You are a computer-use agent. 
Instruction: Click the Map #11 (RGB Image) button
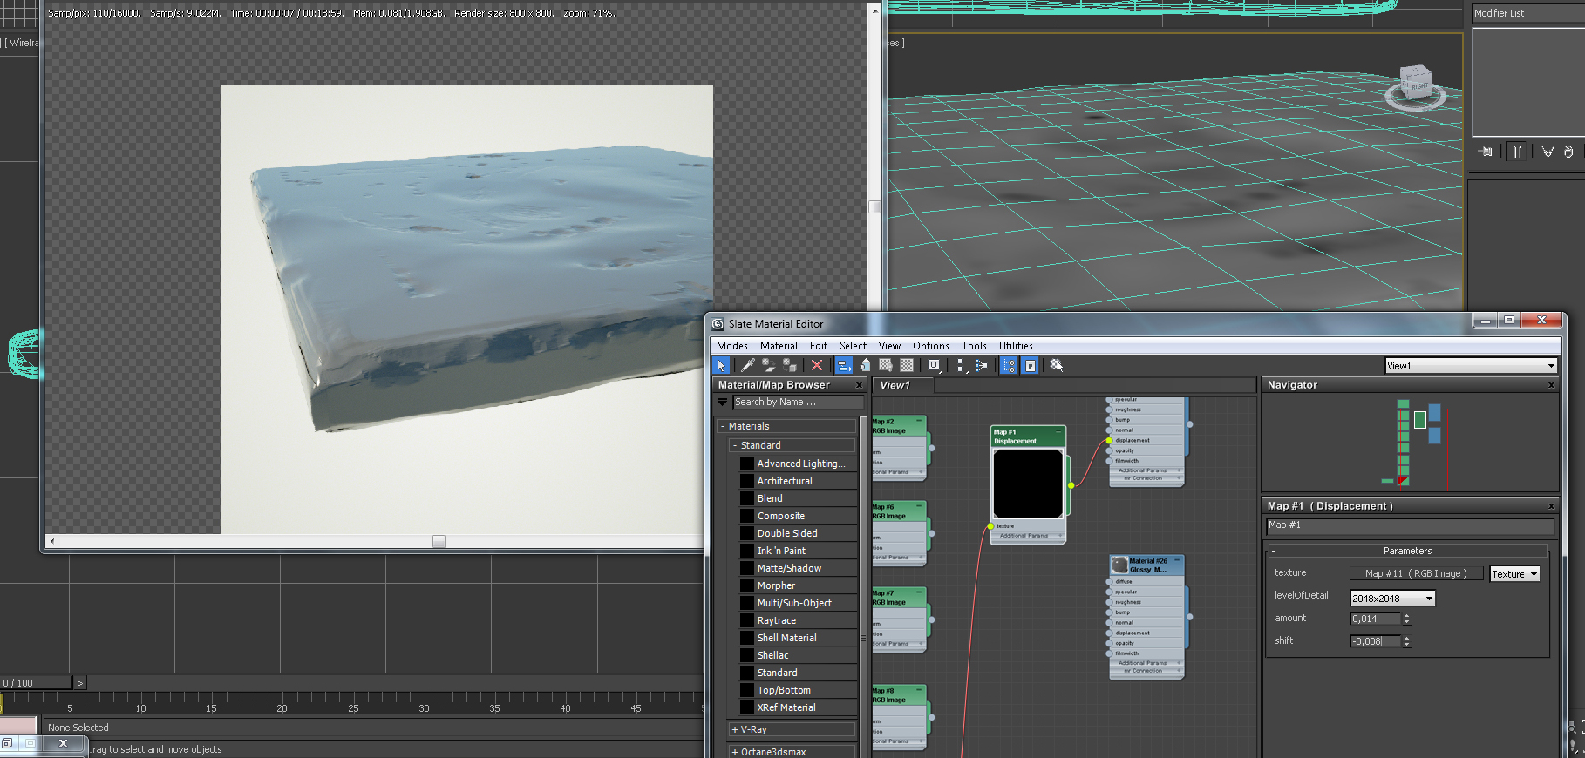tap(1415, 573)
